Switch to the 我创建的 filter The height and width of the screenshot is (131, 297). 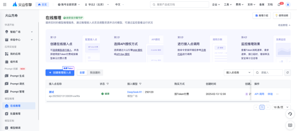coord(95,73)
